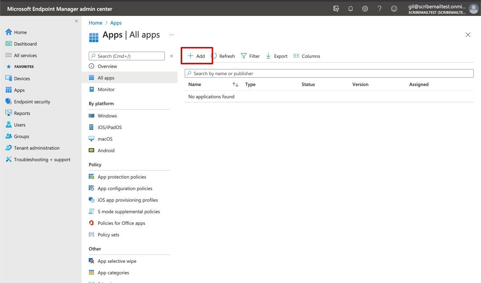Open the ellipsis menu beside All apps
481x283 pixels.
pos(172,35)
